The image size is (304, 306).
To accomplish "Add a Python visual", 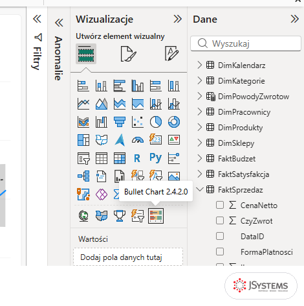I will click(156, 158).
